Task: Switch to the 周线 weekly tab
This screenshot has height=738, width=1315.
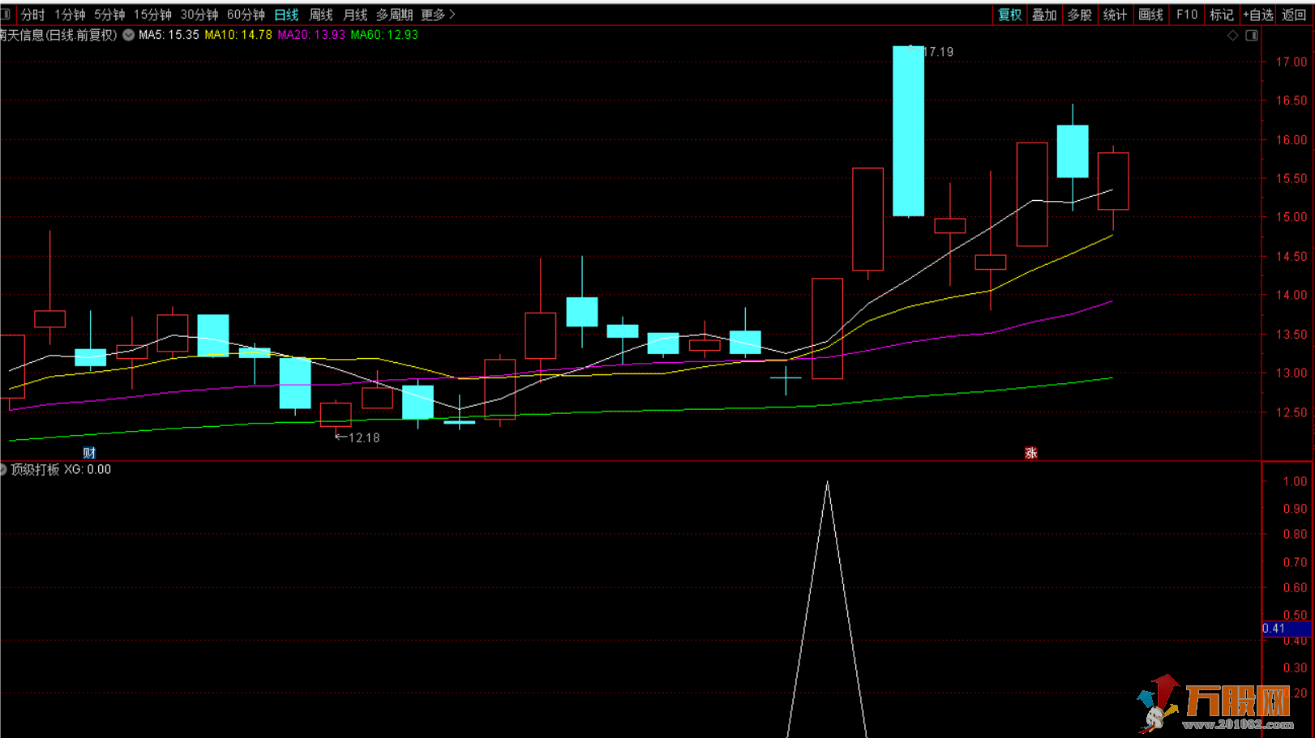Action: point(321,15)
